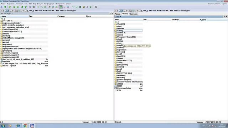Viewport: 228px width, 128px height.
Task: Open the Инструменты menu
Action: click(60, 4)
